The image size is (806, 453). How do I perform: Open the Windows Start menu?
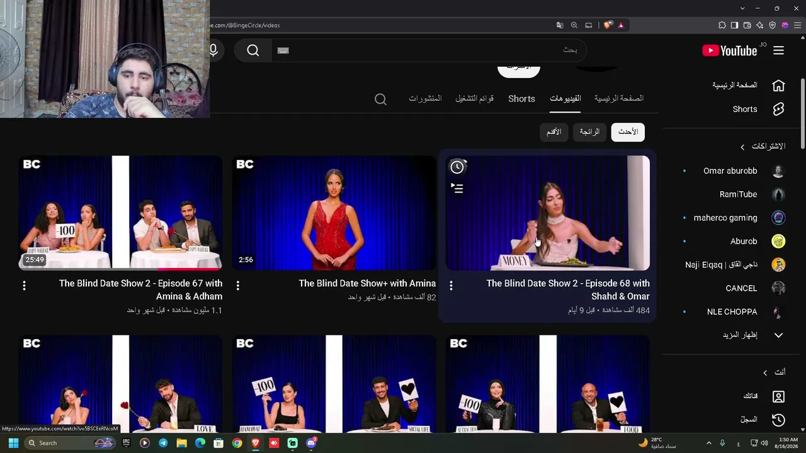[x=13, y=443]
